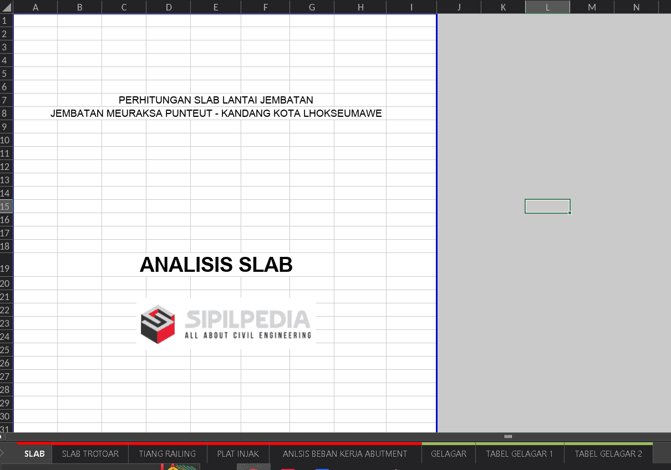Open the TIANG RAILING sheet tab

[x=167, y=454]
